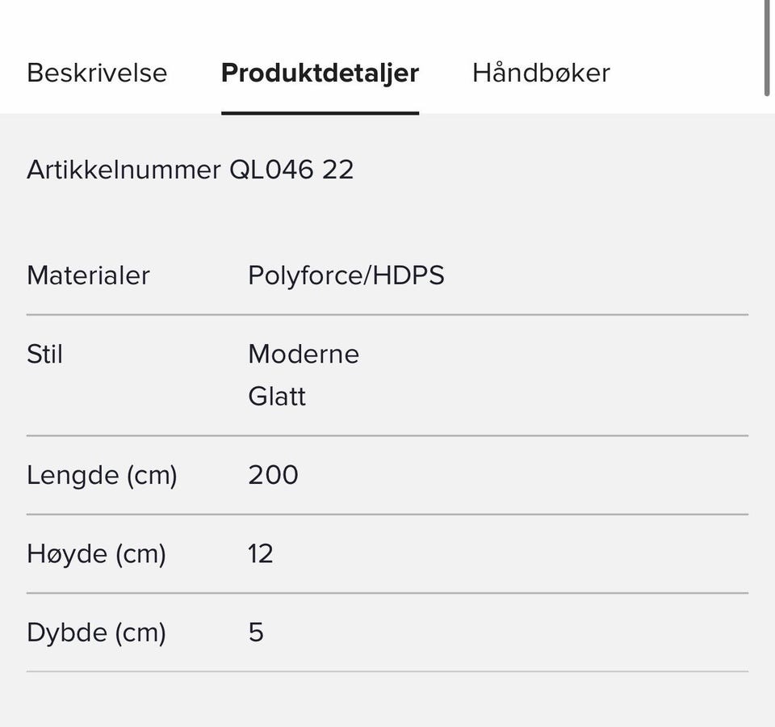Click the Dybde (cm) label

pyautogui.click(x=96, y=632)
